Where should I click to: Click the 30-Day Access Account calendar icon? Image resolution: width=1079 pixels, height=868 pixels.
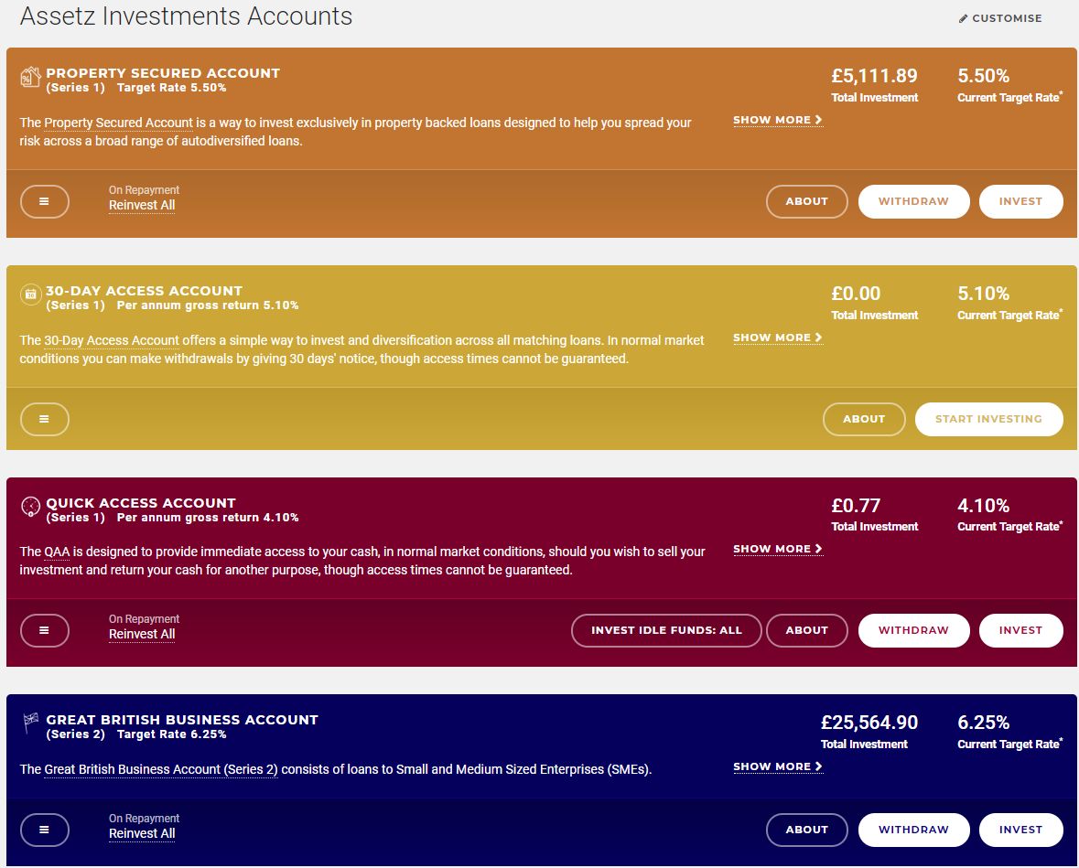point(30,295)
